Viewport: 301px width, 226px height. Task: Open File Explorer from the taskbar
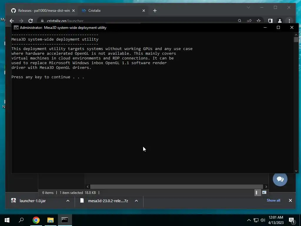coord(51,220)
